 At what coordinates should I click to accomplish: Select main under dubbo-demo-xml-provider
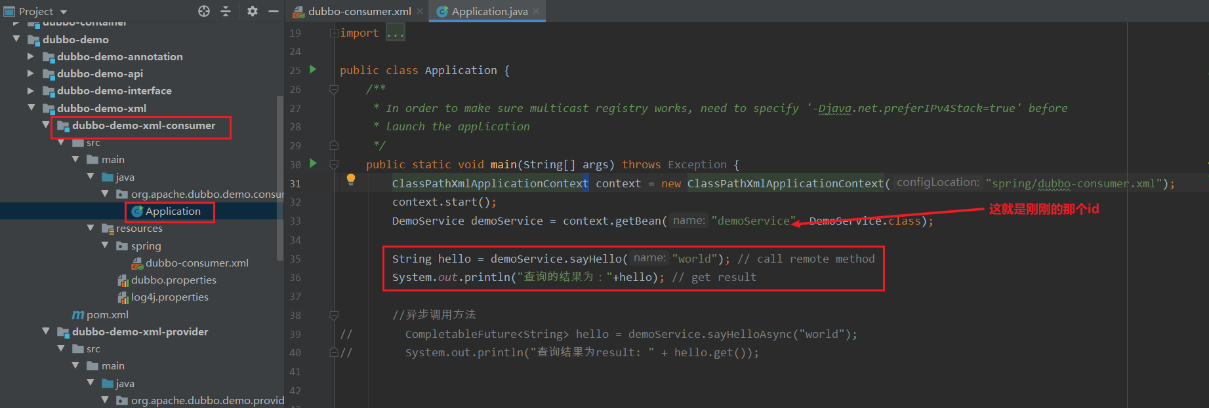113,366
